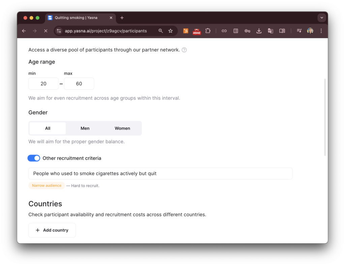
Task: Open the orange HubSpot extension icon
Action: click(186, 31)
